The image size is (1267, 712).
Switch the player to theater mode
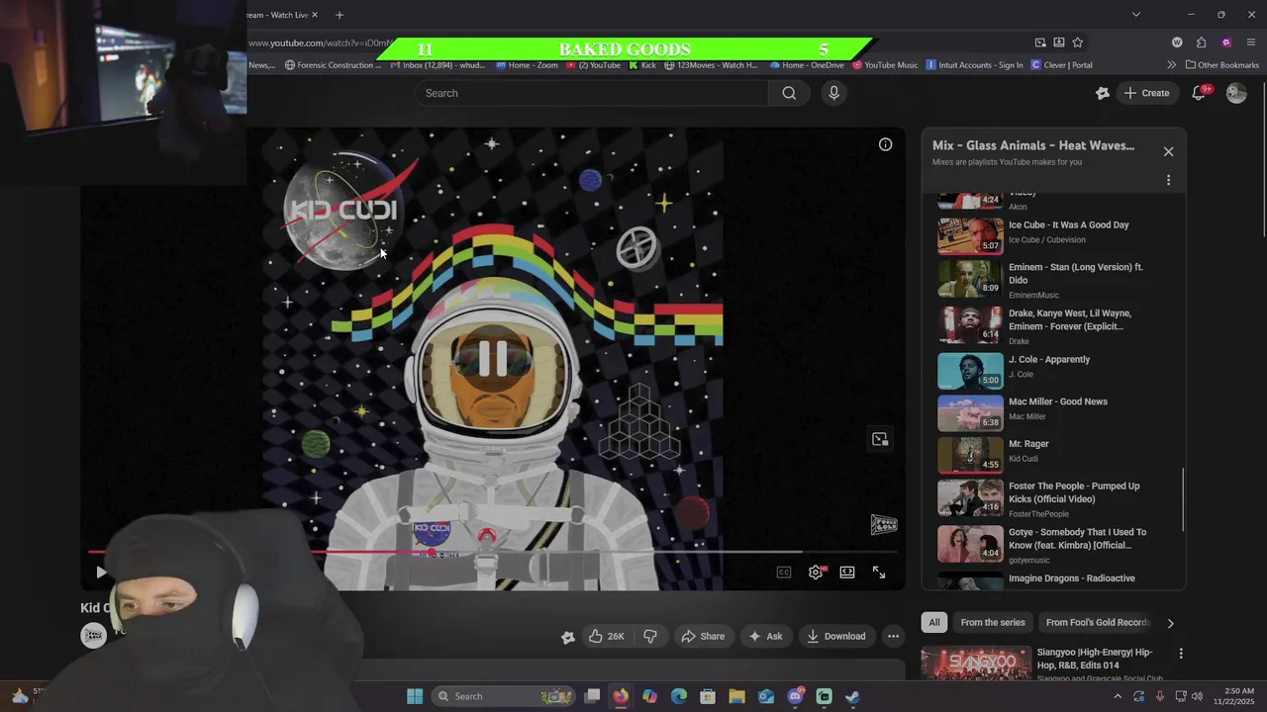847,573
